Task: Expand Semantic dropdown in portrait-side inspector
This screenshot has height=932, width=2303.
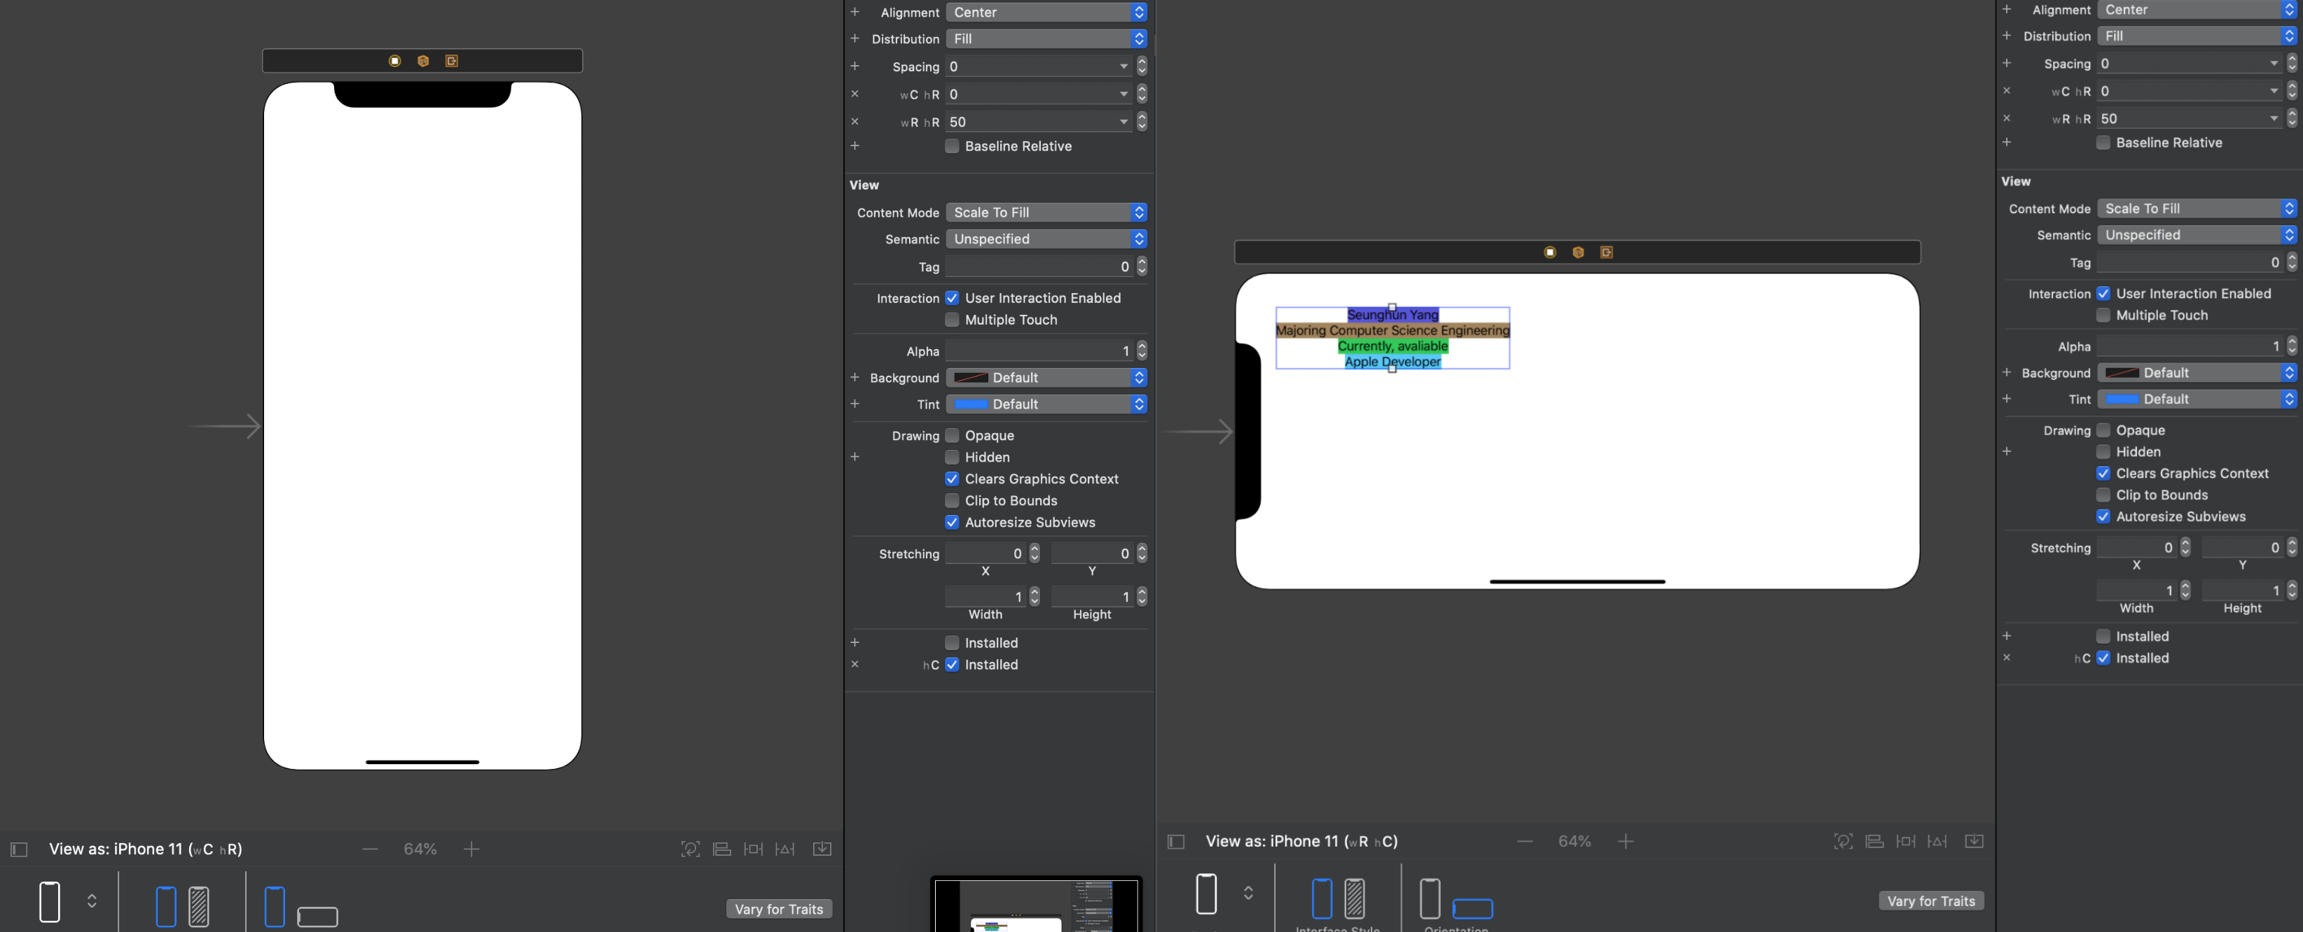Action: 1046,239
